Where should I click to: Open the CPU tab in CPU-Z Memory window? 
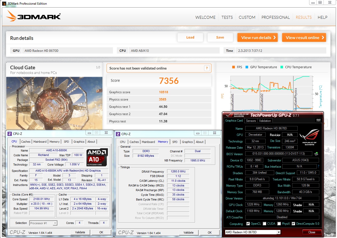pyautogui.click(x=123, y=142)
